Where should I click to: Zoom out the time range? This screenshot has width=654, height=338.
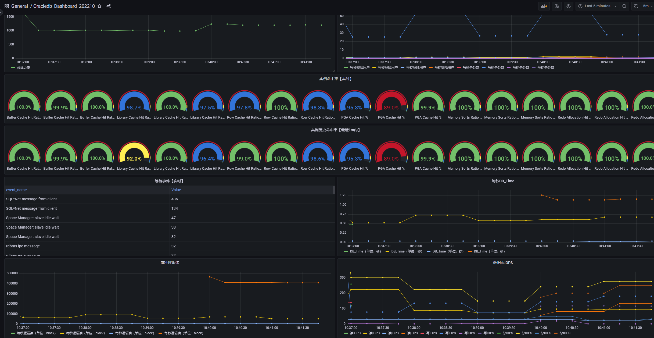click(624, 6)
